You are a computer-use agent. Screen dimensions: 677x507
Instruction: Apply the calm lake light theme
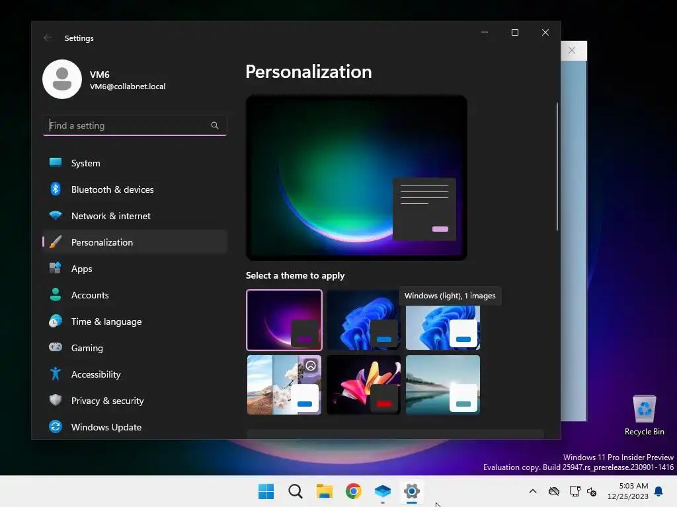pyautogui.click(x=443, y=385)
